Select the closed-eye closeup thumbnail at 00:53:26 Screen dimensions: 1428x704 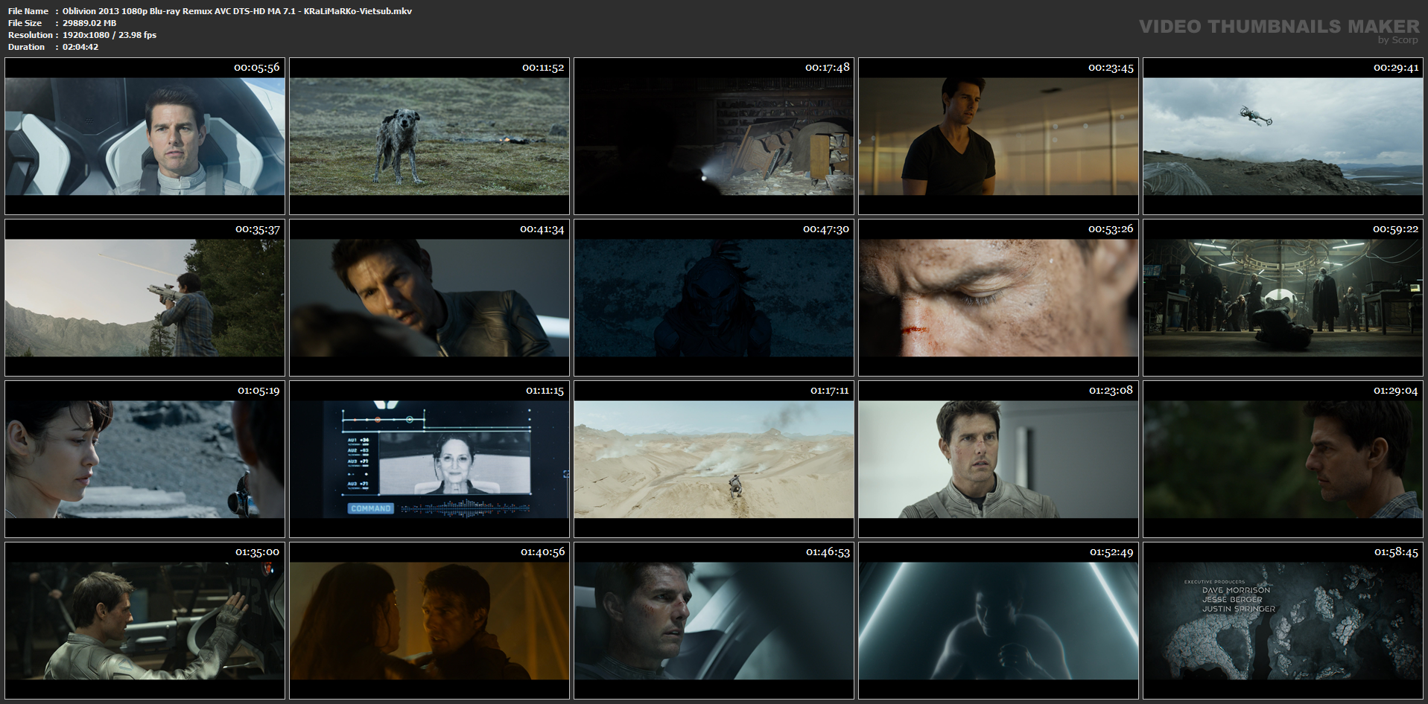(998, 298)
